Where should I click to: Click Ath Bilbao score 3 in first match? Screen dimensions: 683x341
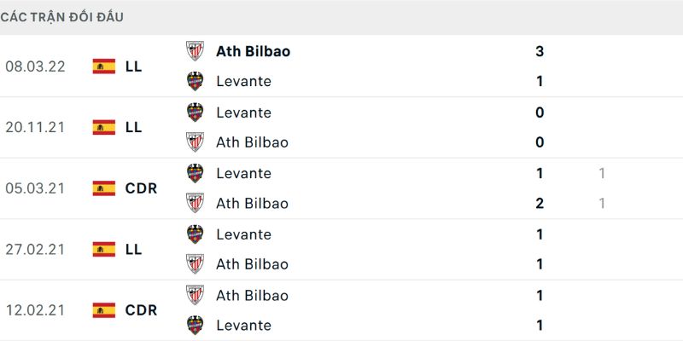pyautogui.click(x=540, y=51)
